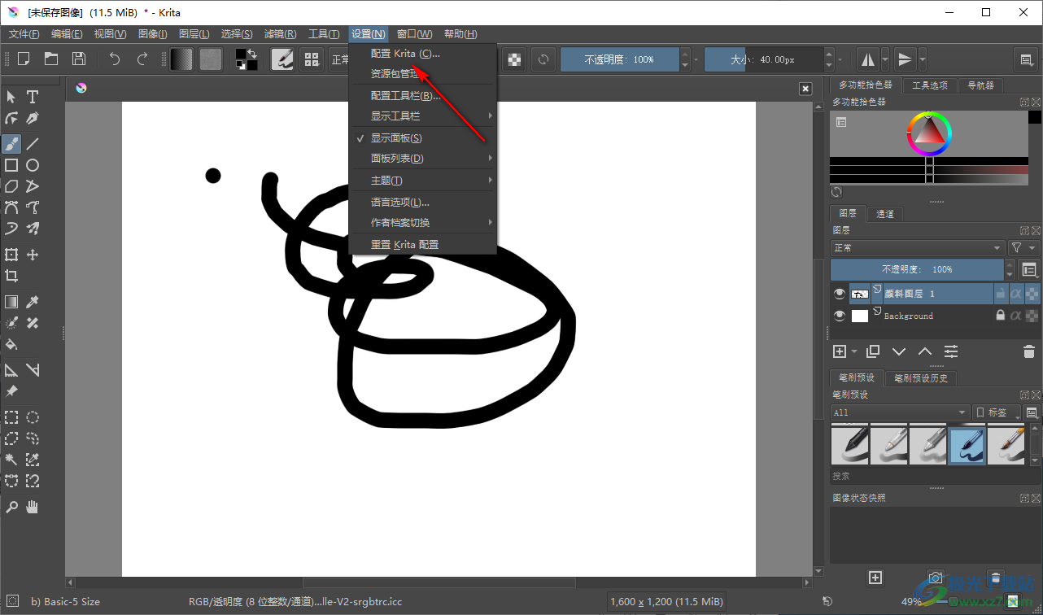Viewport: 1043px width, 615px height.
Task: Expand the 主题 submenu
Action: [422, 181]
